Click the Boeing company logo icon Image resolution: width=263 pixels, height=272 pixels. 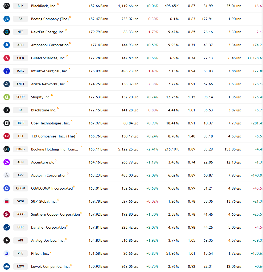pos(7,19)
